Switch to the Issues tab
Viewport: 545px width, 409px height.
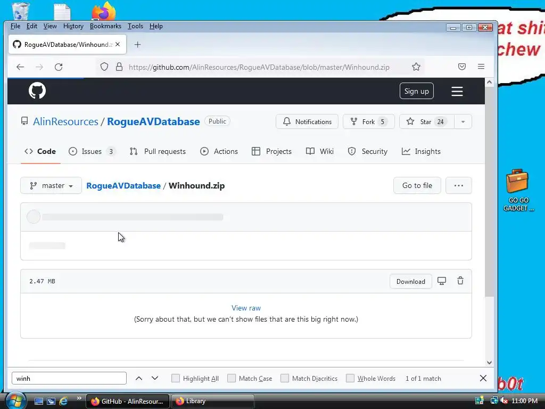coord(92,151)
